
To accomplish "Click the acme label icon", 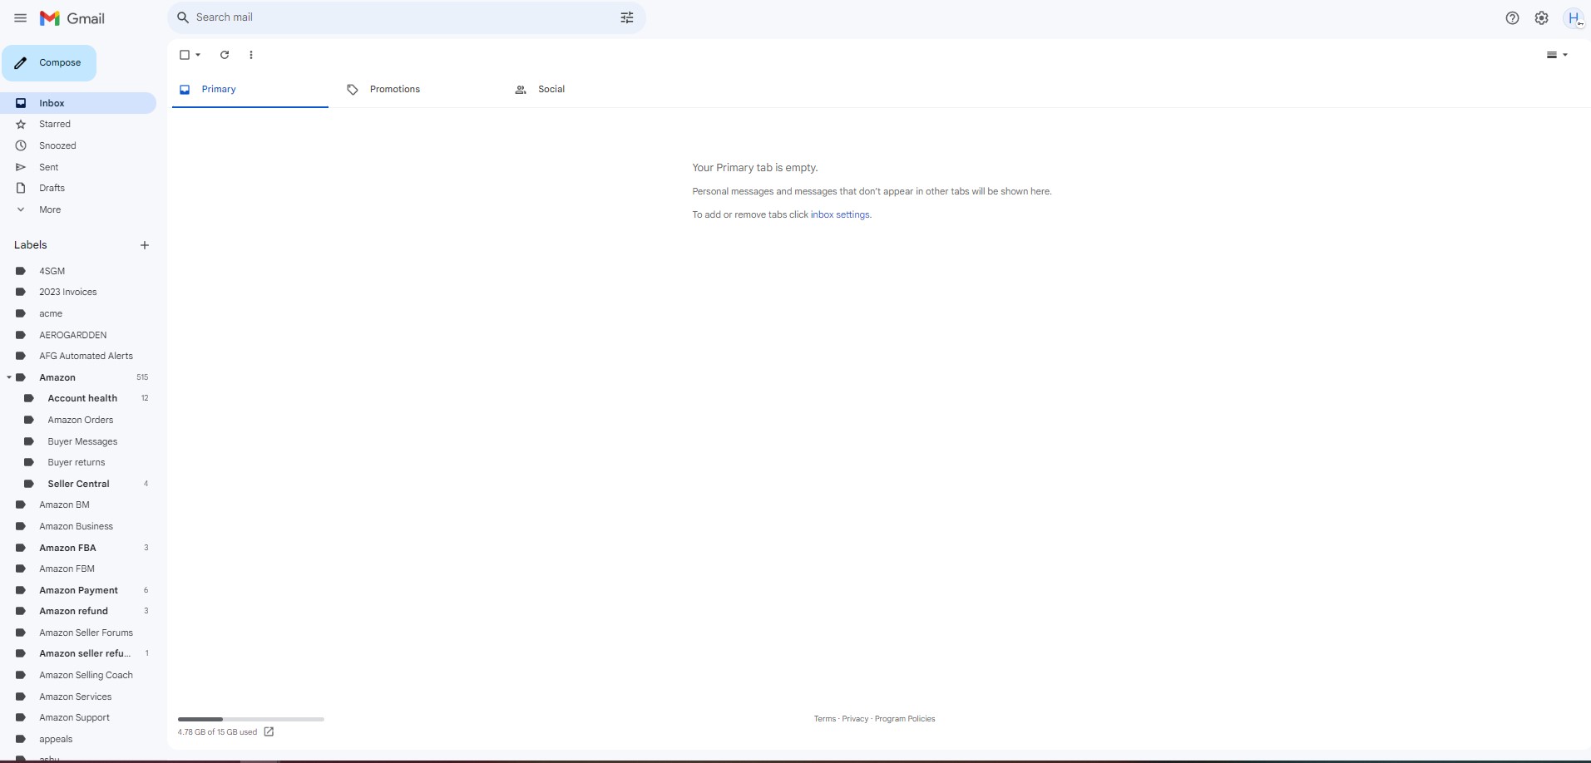I will point(21,313).
